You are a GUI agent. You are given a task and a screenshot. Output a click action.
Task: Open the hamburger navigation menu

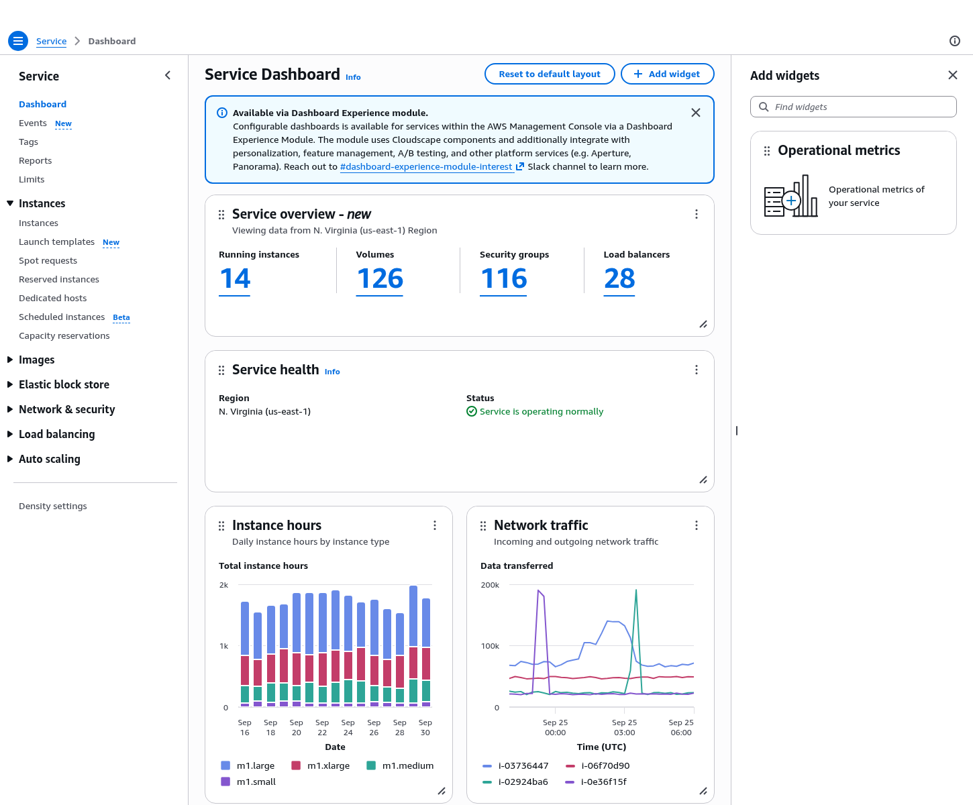click(18, 41)
